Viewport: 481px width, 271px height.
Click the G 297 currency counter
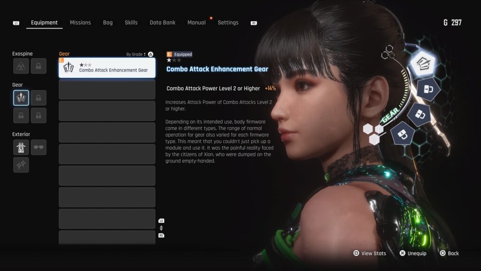click(452, 23)
